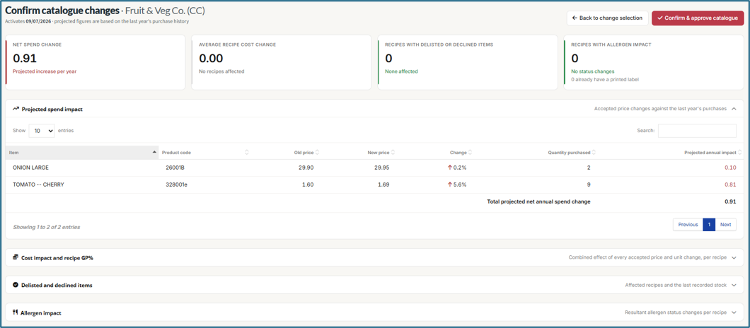Collapse the Projected spend impact section
The image size is (750, 328).
pos(733,109)
